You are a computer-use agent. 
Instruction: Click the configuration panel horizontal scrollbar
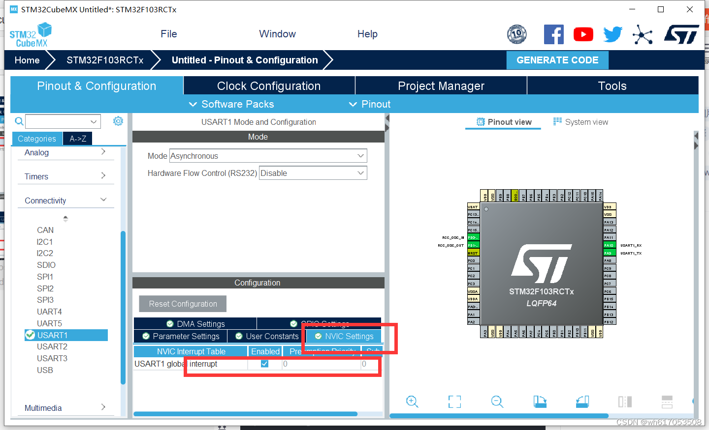[245, 414]
